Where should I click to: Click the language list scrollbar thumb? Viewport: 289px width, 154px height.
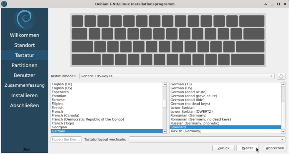pyautogui.click(x=165, y=104)
